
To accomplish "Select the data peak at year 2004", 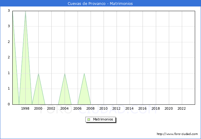I will pos(65,74).
